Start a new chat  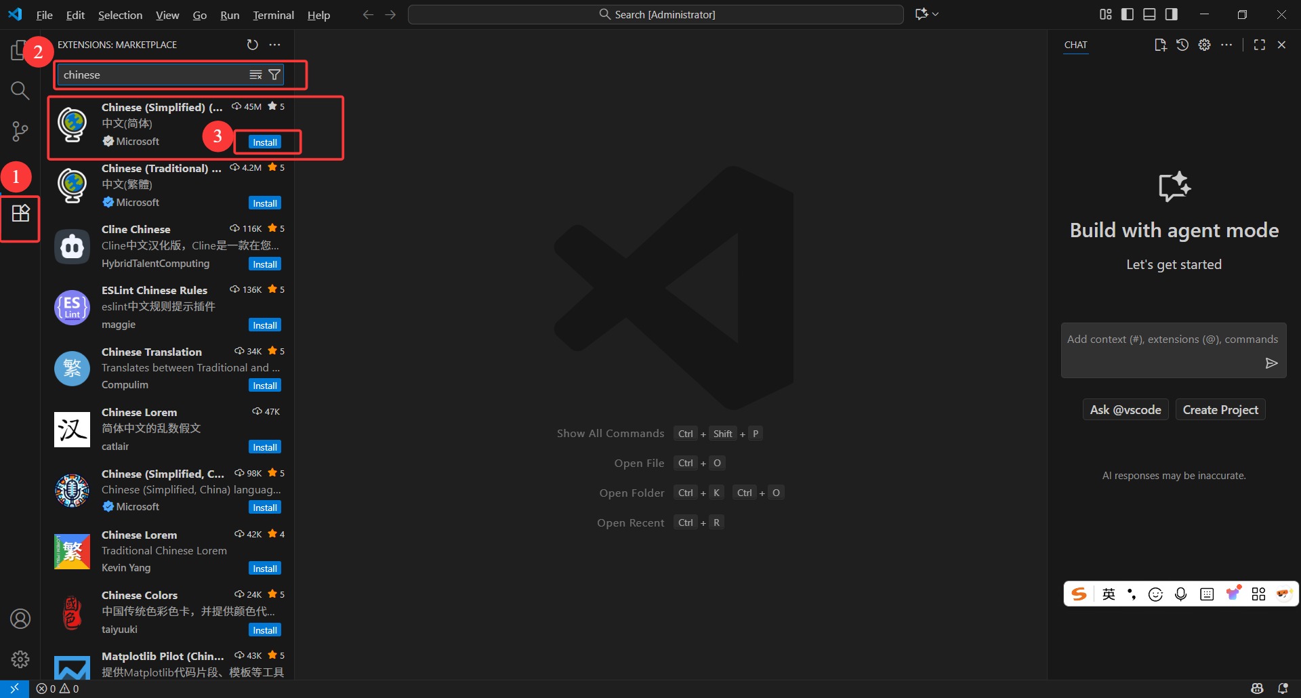tap(1160, 45)
